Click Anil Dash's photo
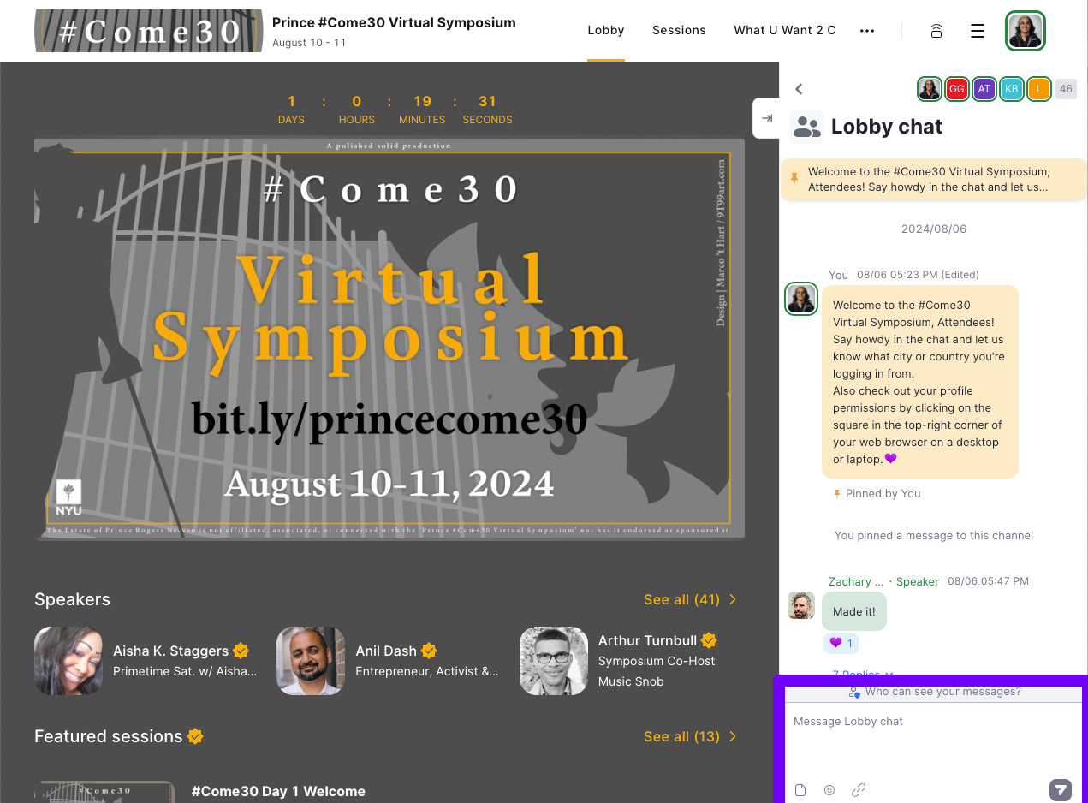 311,661
